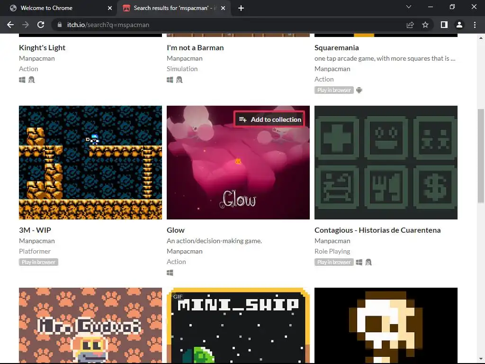Add Glow to a collection
The height and width of the screenshot is (364, 485).
point(269,119)
